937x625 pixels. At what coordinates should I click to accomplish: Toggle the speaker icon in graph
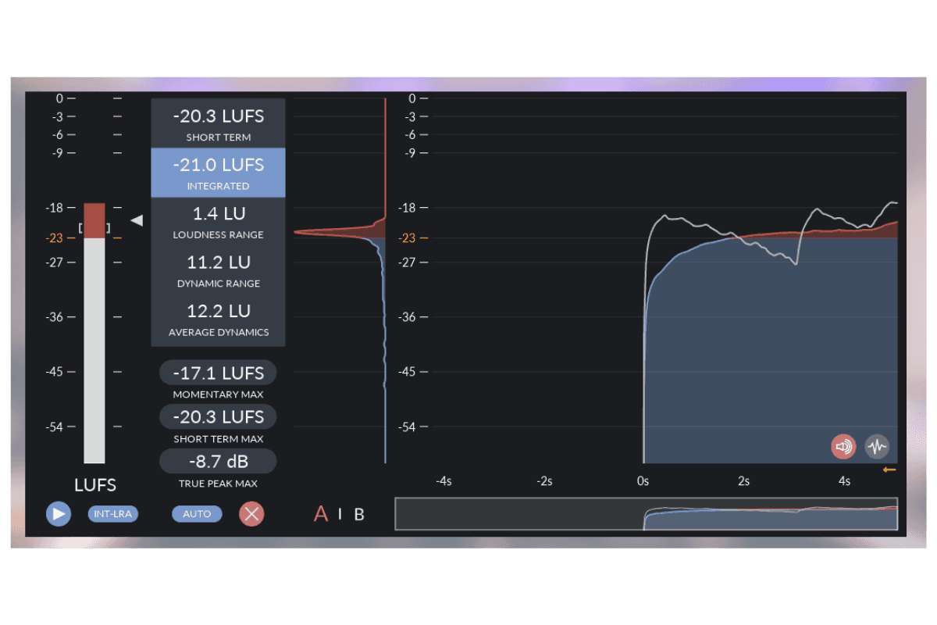click(843, 447)
